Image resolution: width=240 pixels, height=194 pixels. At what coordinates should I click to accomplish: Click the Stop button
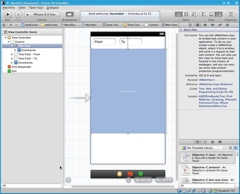coord(18,14)
